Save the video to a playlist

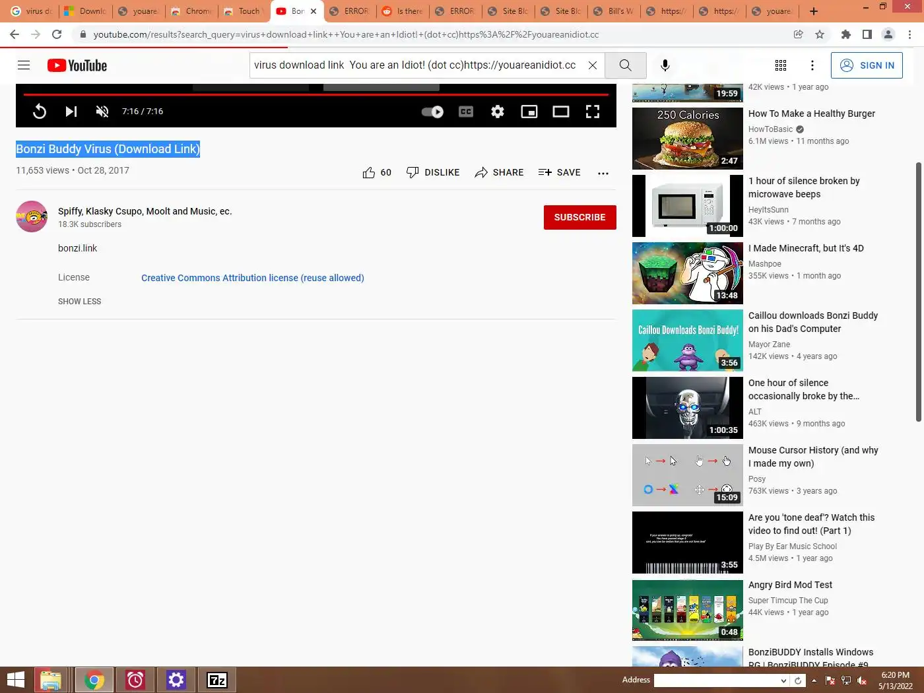(x=559, y=172)
